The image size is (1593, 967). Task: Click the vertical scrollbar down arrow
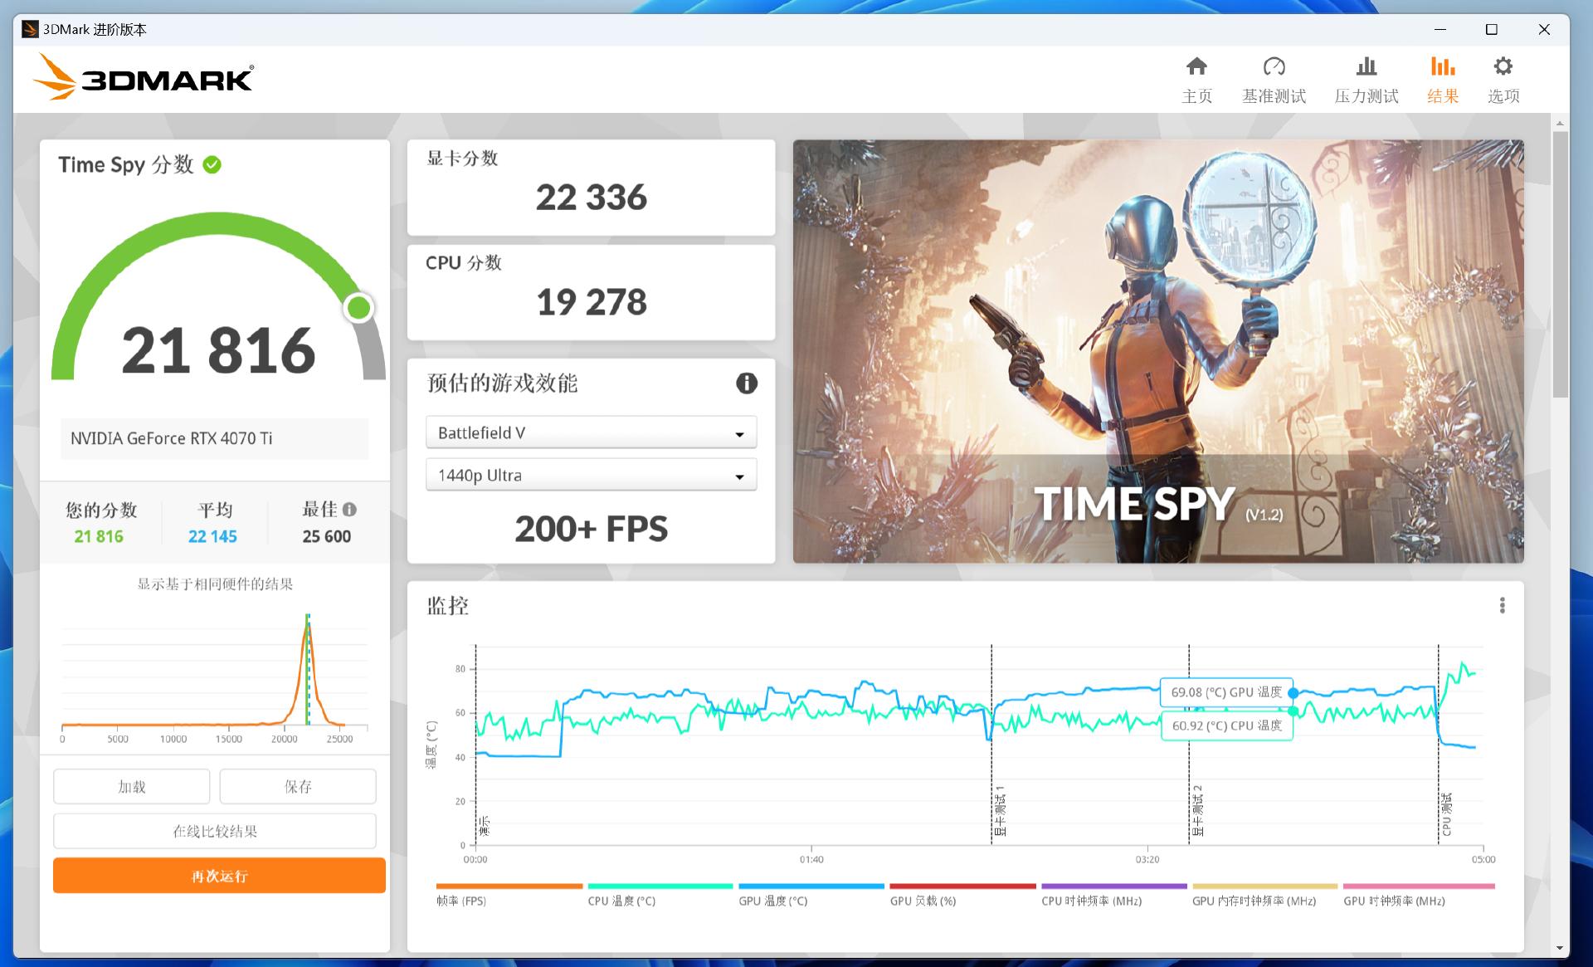tap(1560, 948)
